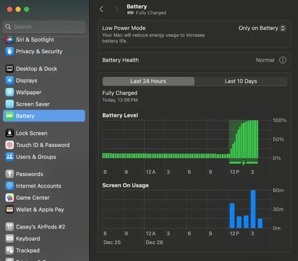Go forward with the right chevron
This screenshot has height=261, width=298.
[116, 9]
